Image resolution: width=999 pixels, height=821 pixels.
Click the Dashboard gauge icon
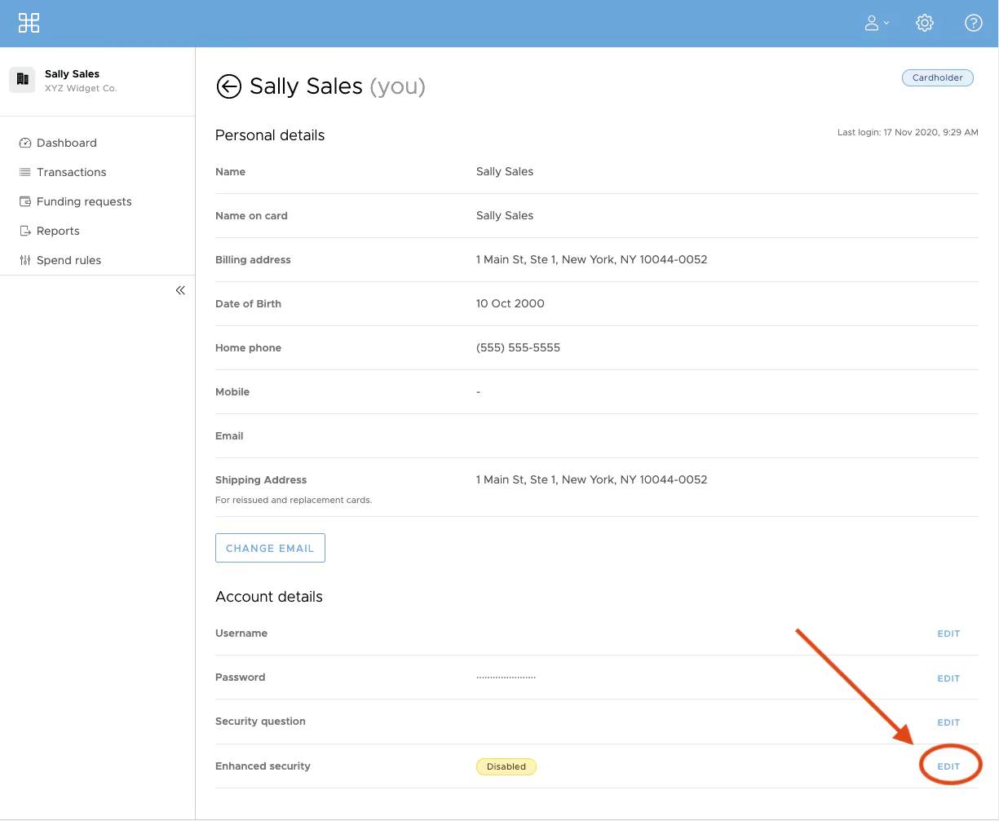(x=24, y=143)
